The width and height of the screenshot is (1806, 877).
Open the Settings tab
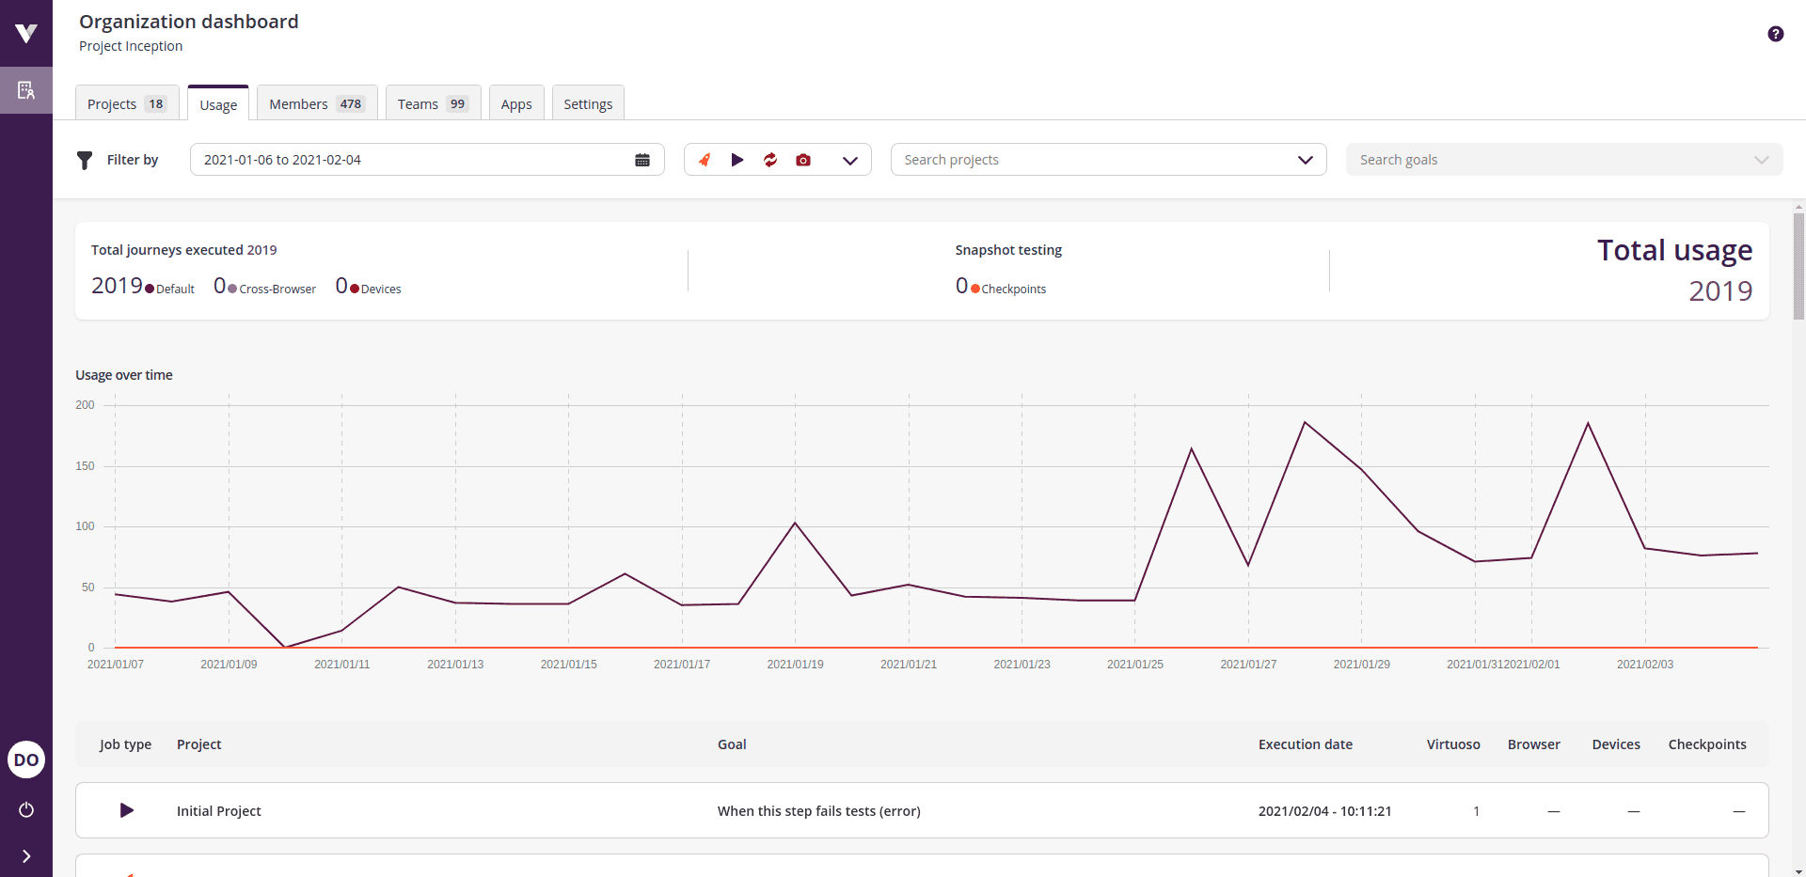coord(587,103)
